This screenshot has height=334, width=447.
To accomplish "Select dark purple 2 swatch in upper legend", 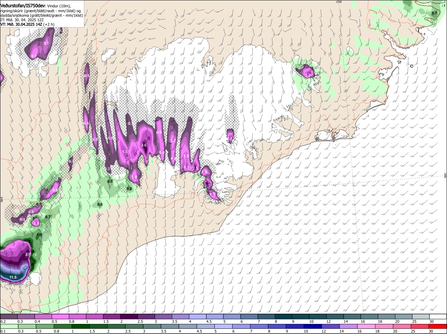I will (130, 317).
